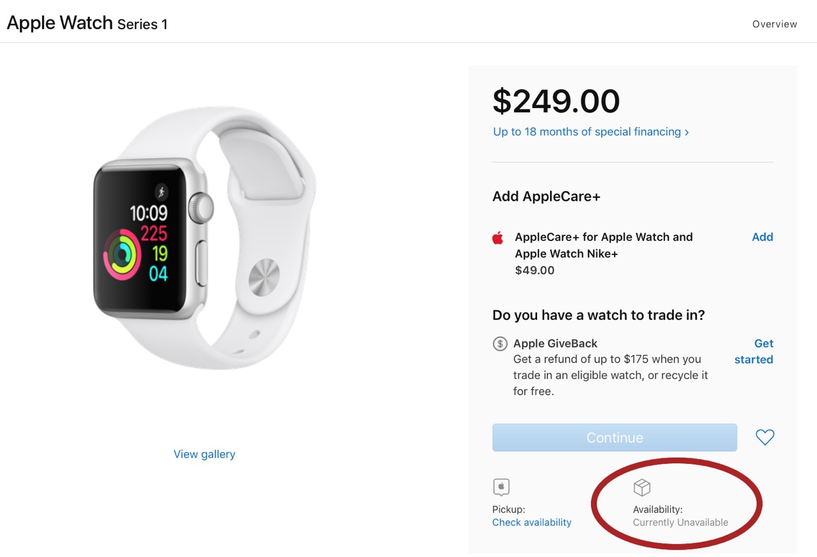
Task: Add the AppleCare+ protection plan
Action: pos(762,237)
